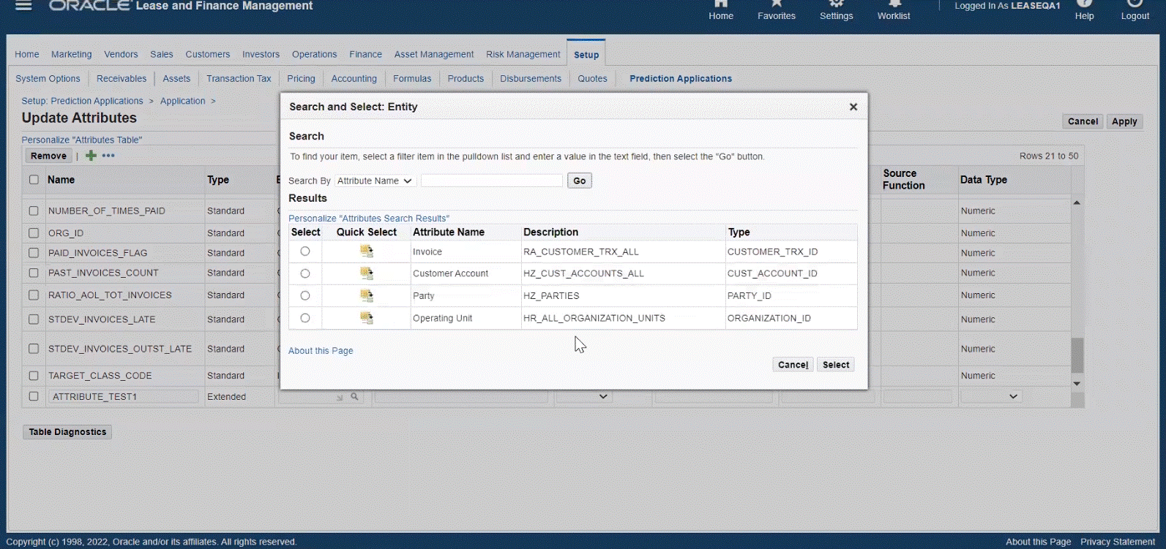The image size is (1166, 549).
Task: Quick select the Operating Unit entity
Action: (367, 318)
